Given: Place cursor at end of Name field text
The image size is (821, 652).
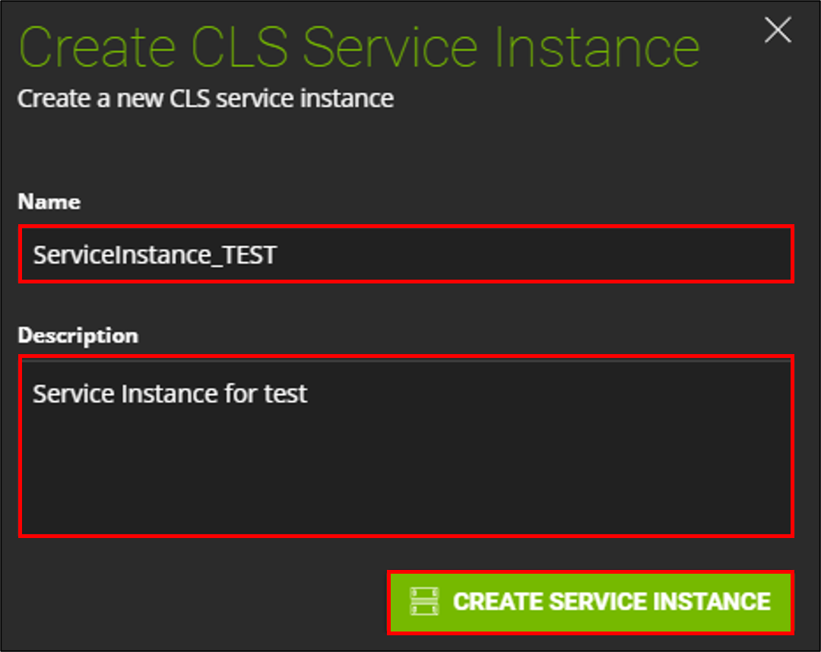Looking at the screenshot, I should pos(277,255).
